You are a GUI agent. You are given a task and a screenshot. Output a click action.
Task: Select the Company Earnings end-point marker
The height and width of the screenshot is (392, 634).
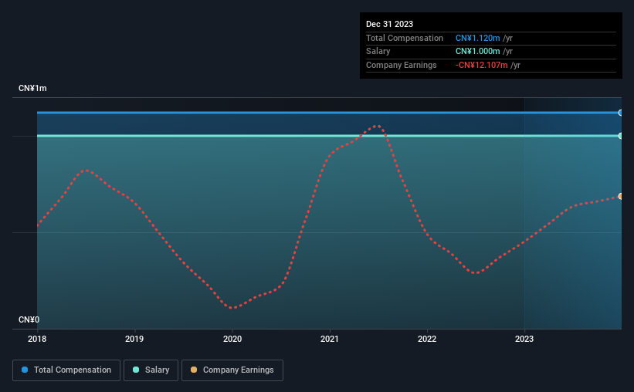tap(620, 197)
